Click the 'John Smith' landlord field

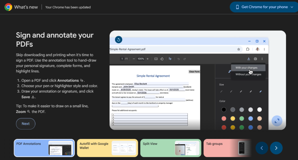pyautogui.click(x=152, y=87)
